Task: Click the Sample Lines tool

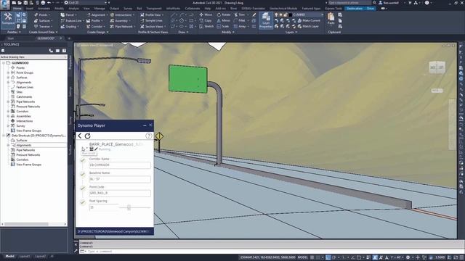Action: [x=151, y=21]
